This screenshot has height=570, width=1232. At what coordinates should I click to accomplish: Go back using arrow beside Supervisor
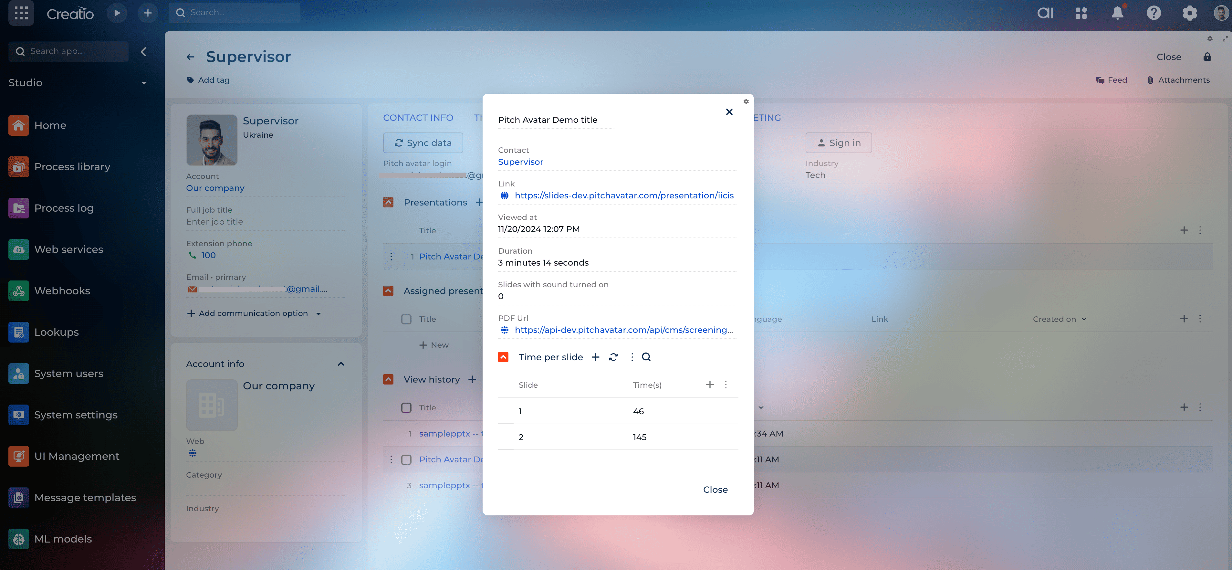(190, 57)
